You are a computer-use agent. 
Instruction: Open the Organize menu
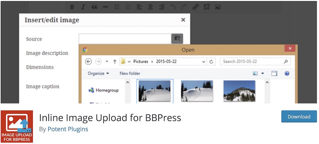(x=98, y=73)
